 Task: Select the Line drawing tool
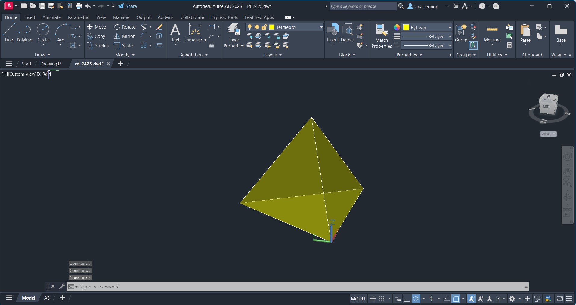pyautogui.click(x=9, y=33)
